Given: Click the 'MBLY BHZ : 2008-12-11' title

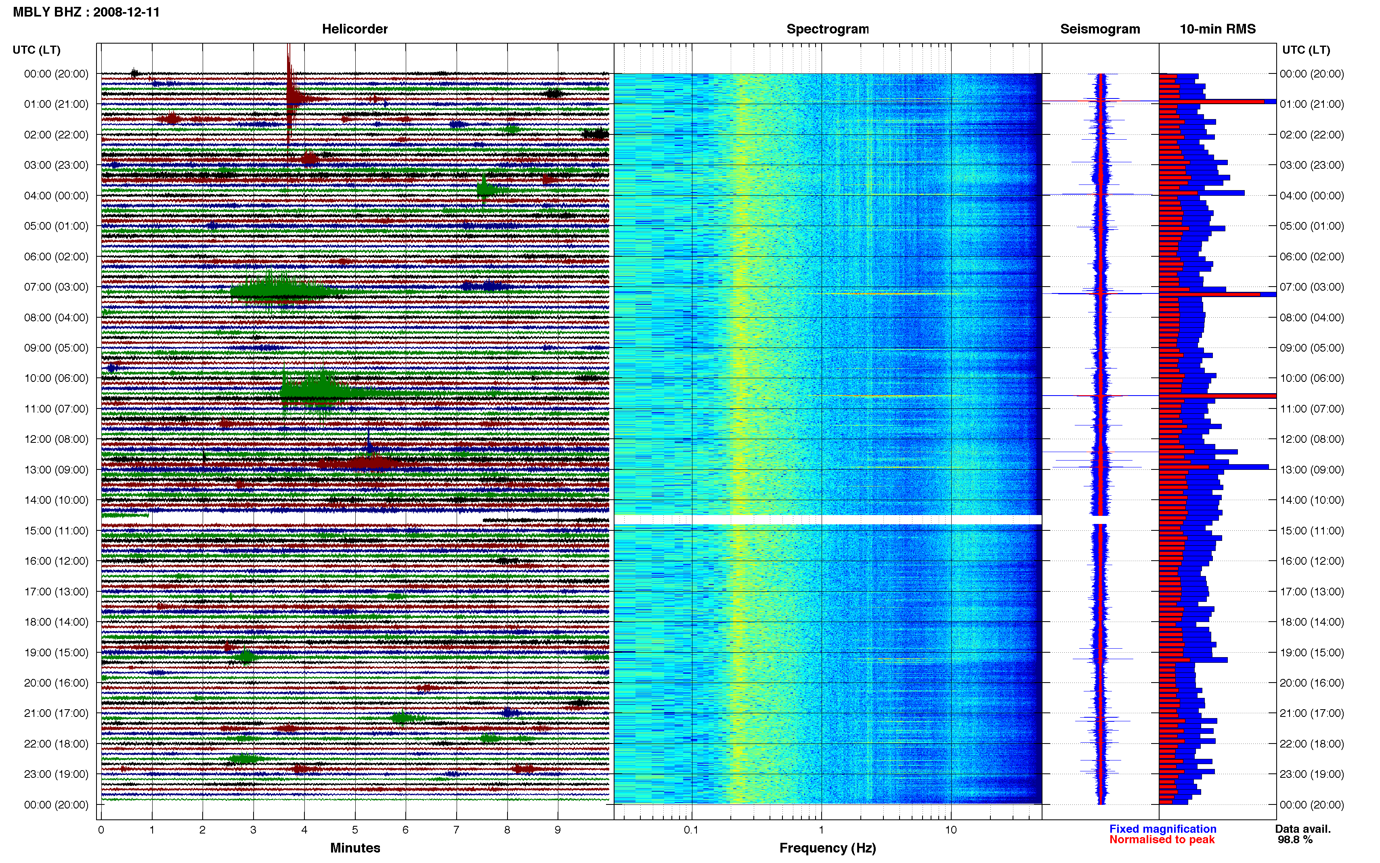Looking at the screenshot, I should [86, 12].
